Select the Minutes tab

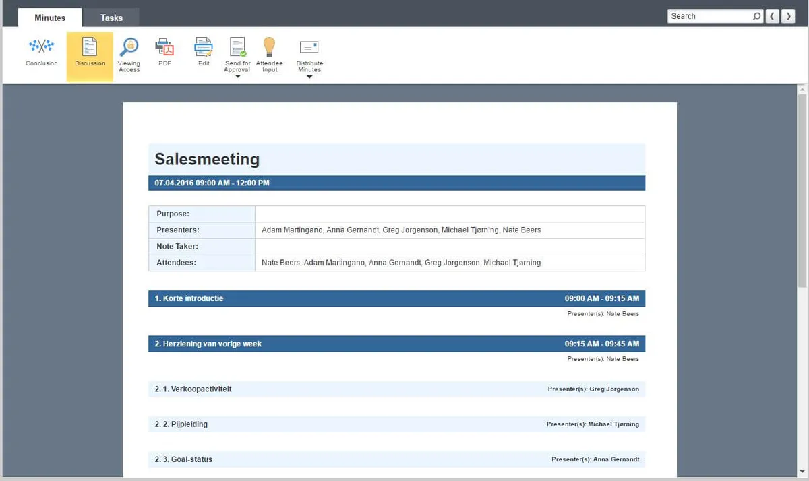50,18
